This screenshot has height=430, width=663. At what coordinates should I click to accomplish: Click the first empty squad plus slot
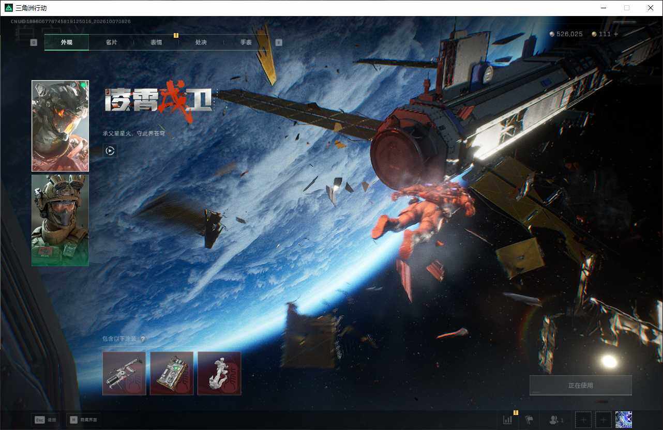[x=583, y=420]
